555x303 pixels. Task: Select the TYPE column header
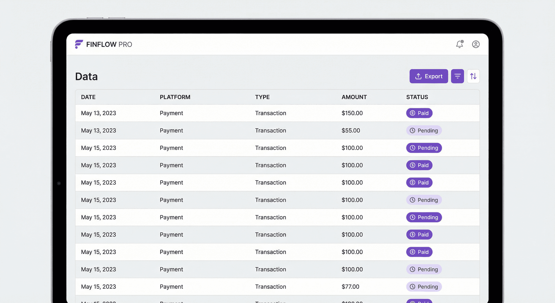point(262,97)
